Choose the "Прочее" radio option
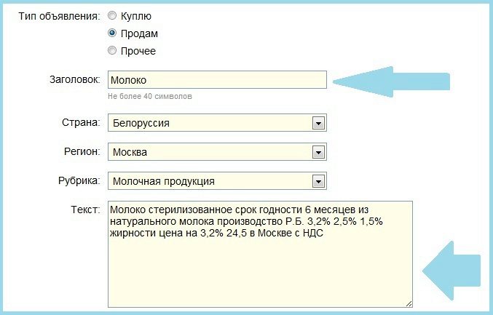This screenshot has height=315, width=493. click(x=111, y=51)
